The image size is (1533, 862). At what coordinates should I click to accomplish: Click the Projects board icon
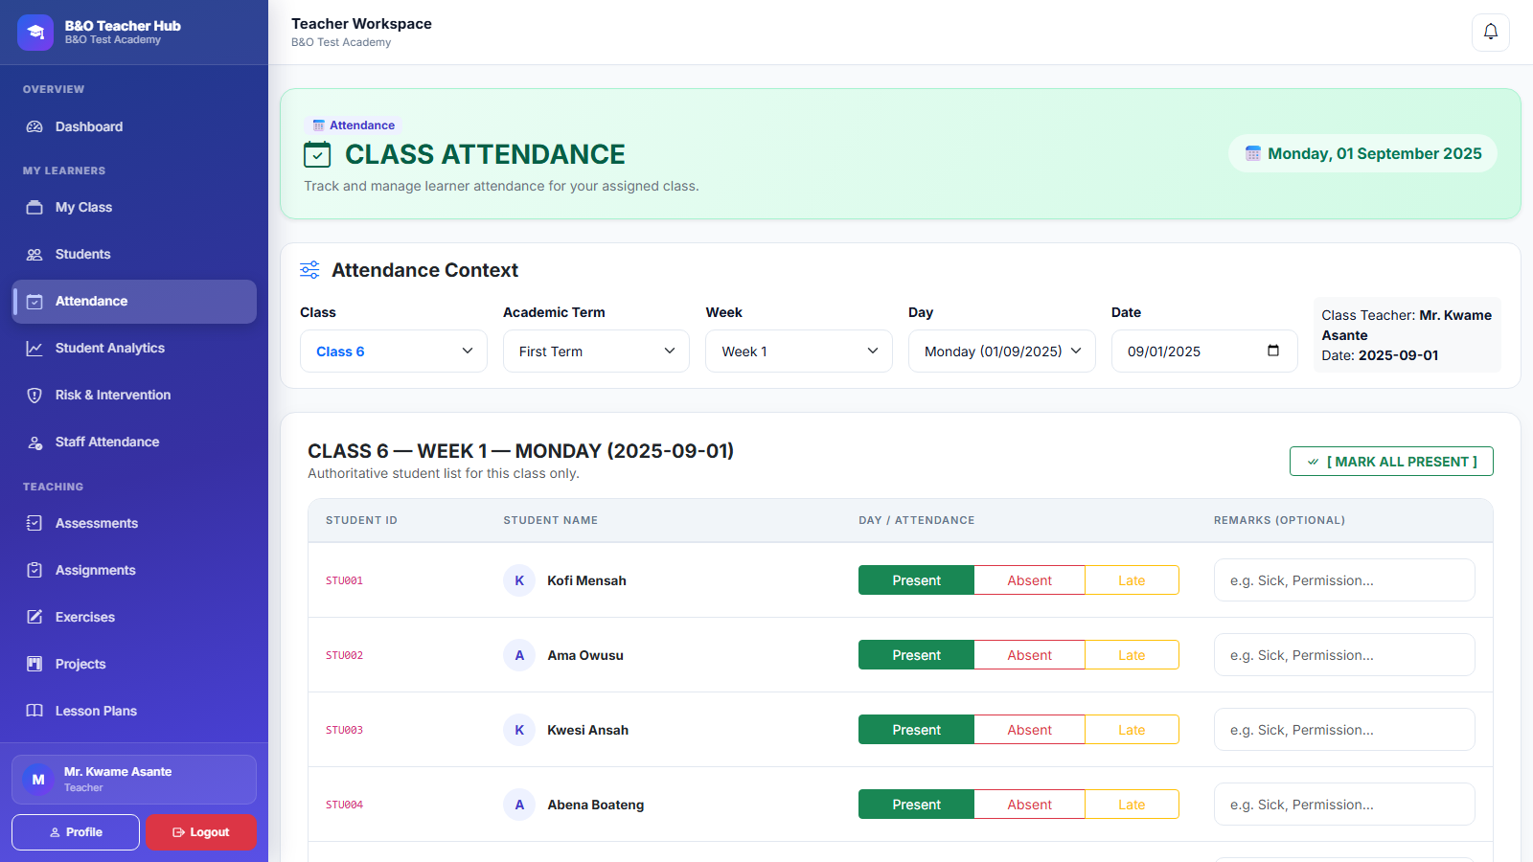click(x=34, y=664)
